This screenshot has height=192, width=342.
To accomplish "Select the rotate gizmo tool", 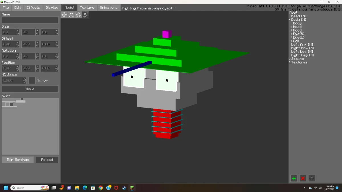I will pos(78,15).
